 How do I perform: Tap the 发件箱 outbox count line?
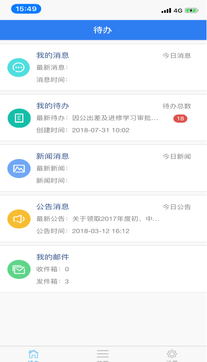53,281
